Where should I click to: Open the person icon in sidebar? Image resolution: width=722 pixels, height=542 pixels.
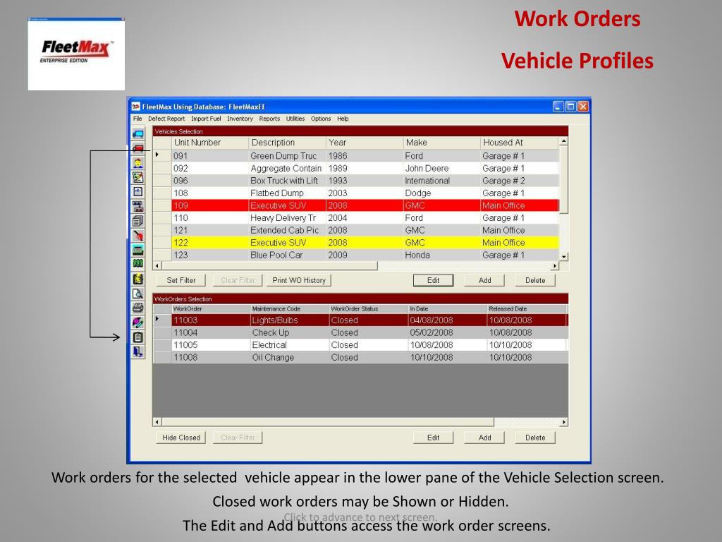pos(138,163)
